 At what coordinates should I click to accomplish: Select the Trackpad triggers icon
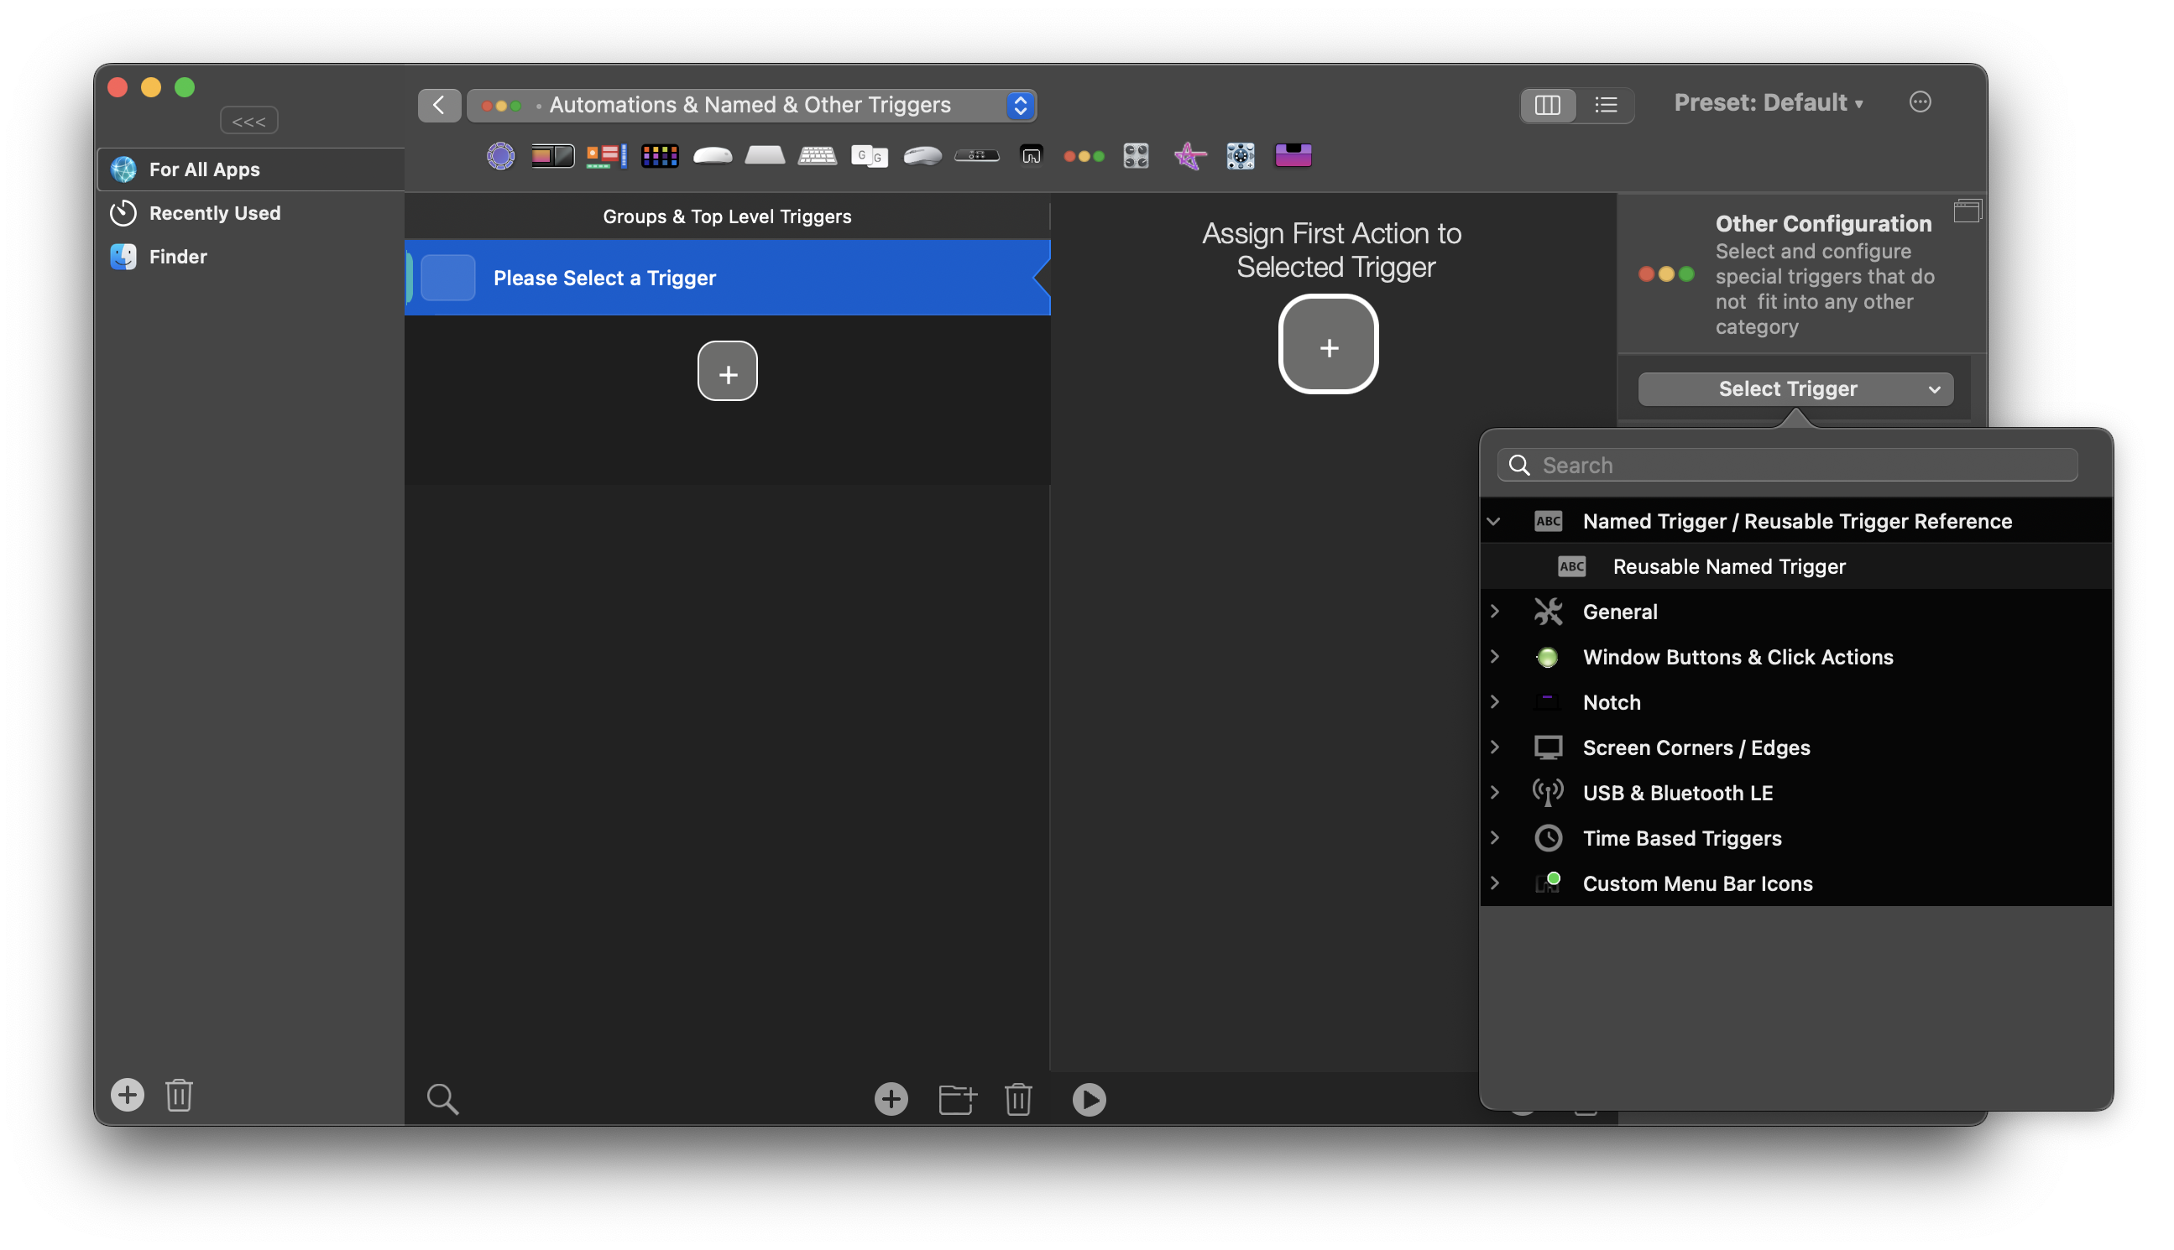click(765, 155)
